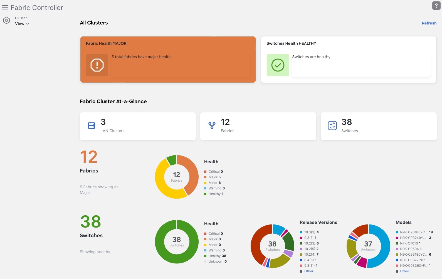This screenshot has width=442, height=279.
Task: Open the 38 Switches summary card
Action: click(379, 126)
